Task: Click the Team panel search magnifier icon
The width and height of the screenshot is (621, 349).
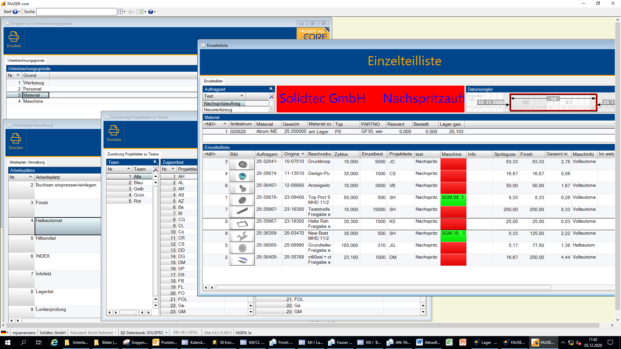Action: [155, 162]
